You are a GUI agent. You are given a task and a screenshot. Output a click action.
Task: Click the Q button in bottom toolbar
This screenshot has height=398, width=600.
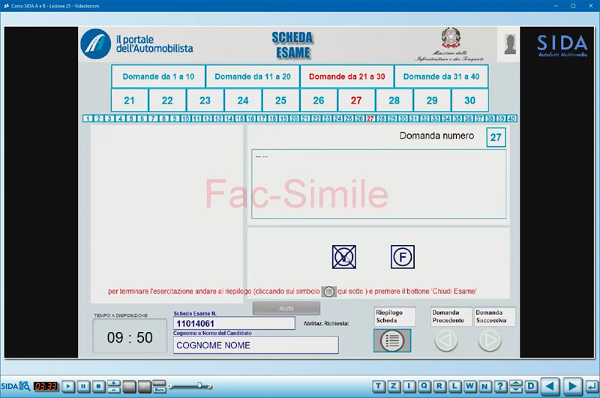click(x=424, y=386)
